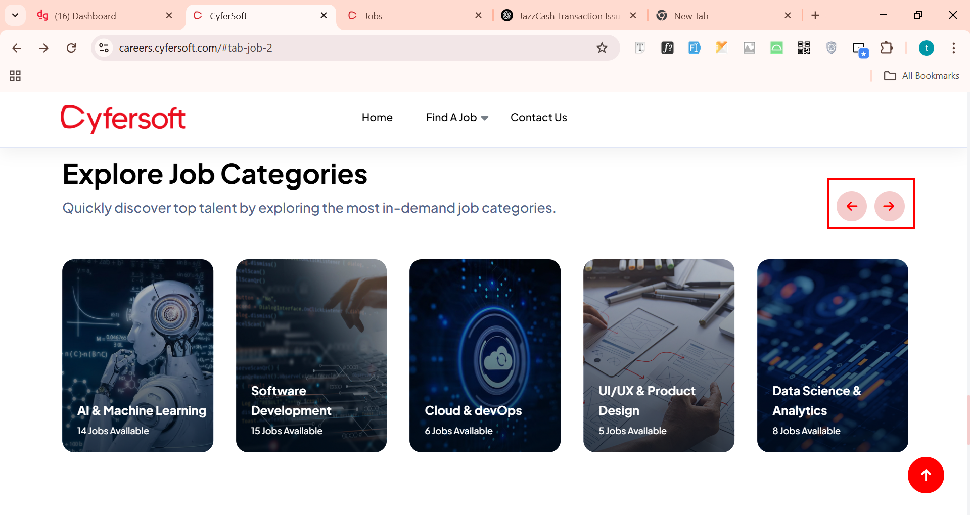Open the AI & Machine Learning category card
Screen dimensions: 970x515
(137, 355)
